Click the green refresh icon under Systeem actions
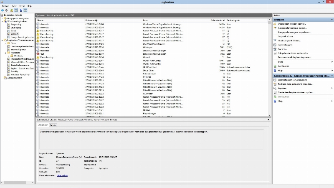This screenshot has height=188, width=334. [275, 66]
